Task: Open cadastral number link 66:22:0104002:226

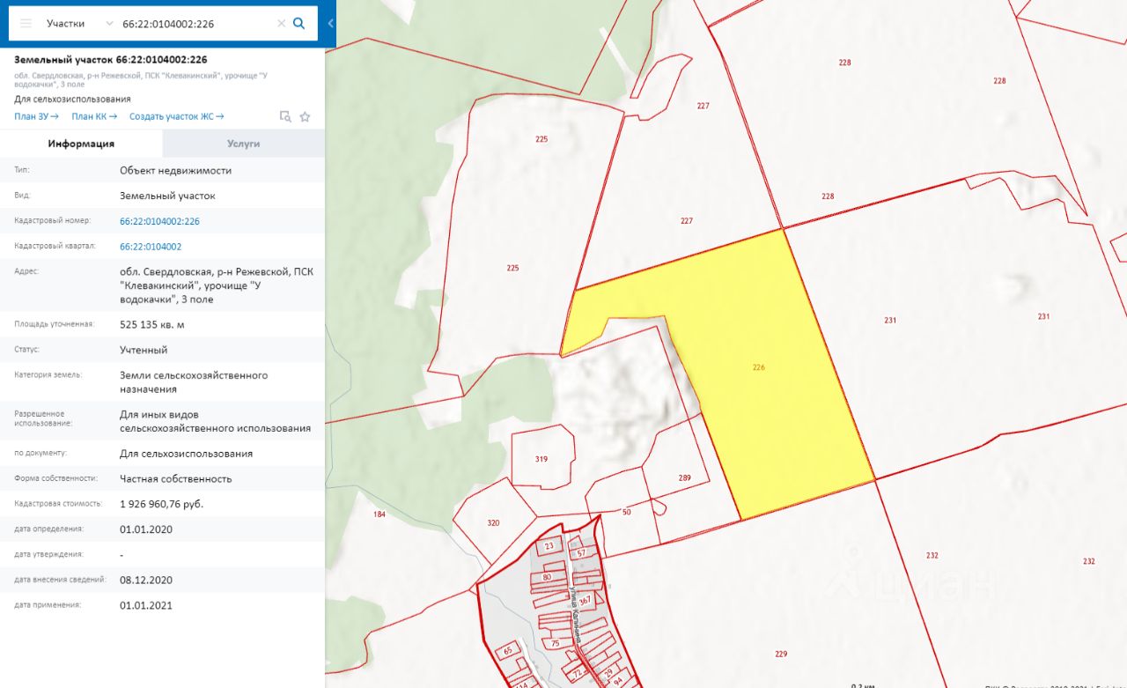Action: (x=159, y=221)
